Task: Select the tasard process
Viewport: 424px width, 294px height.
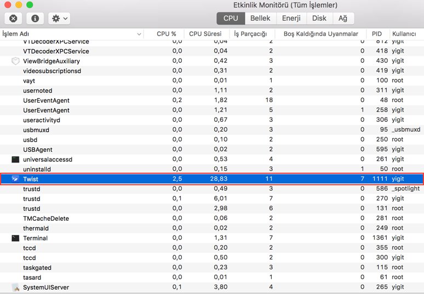Action: tap(212, 277)
